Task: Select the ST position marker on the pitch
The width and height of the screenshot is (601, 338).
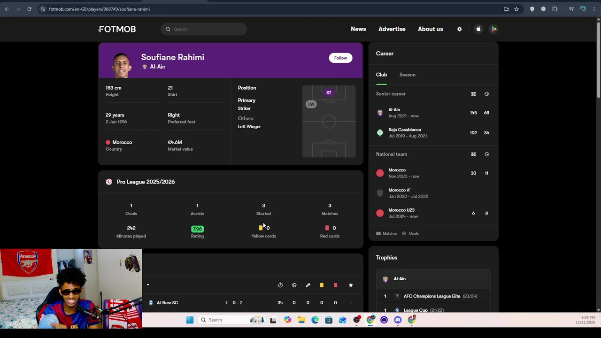Action: pos(329,92)
